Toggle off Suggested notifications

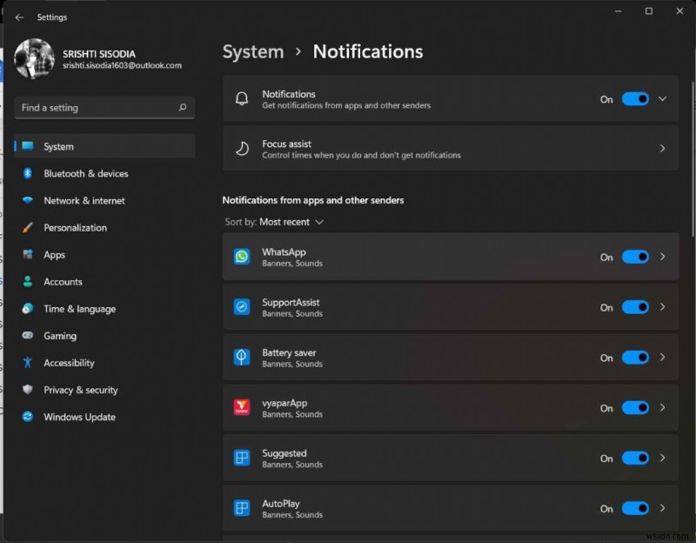(x=636, y=459)
